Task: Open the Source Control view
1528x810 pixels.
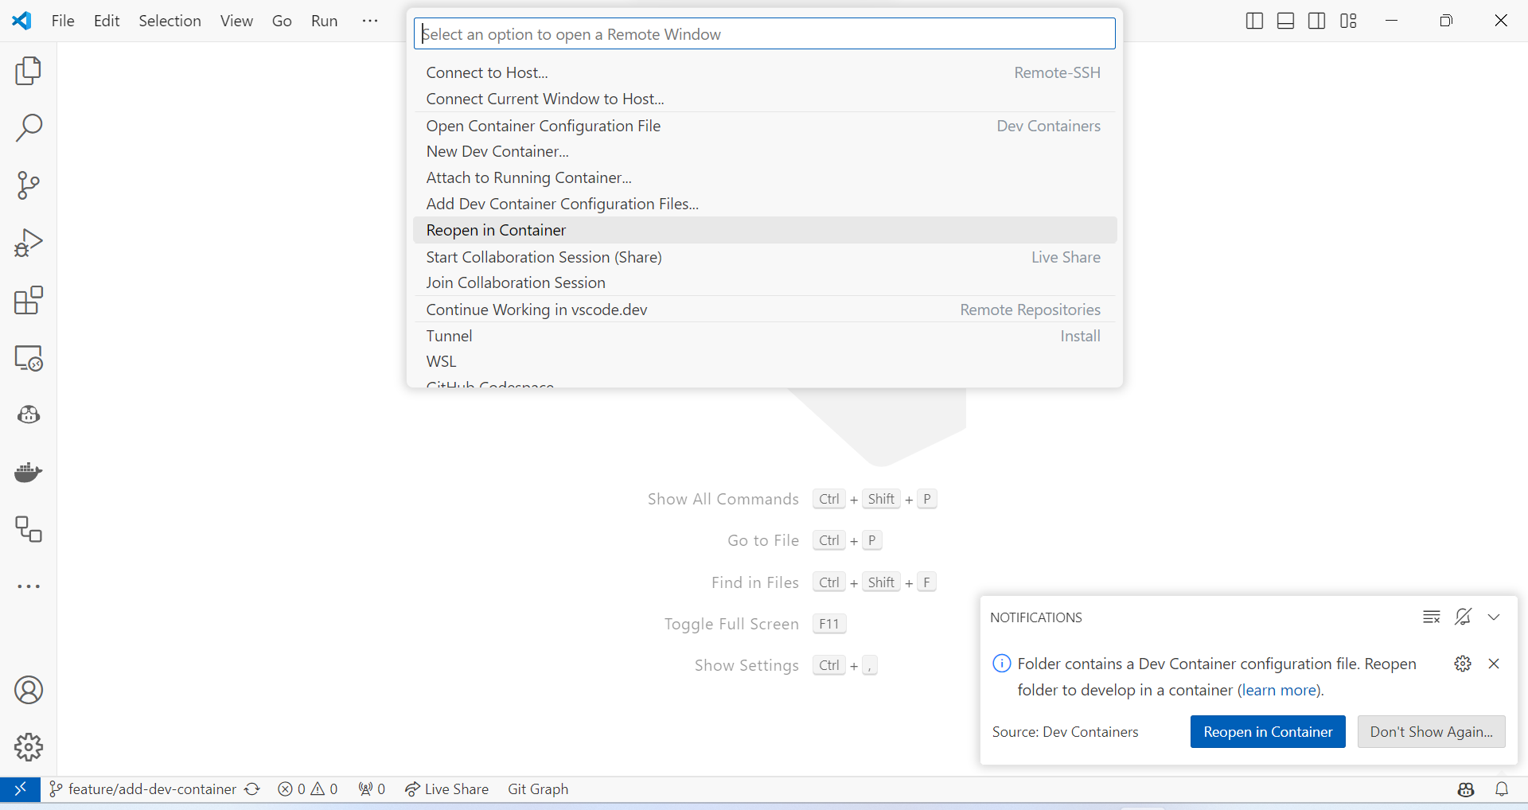Action: [29, 185]
